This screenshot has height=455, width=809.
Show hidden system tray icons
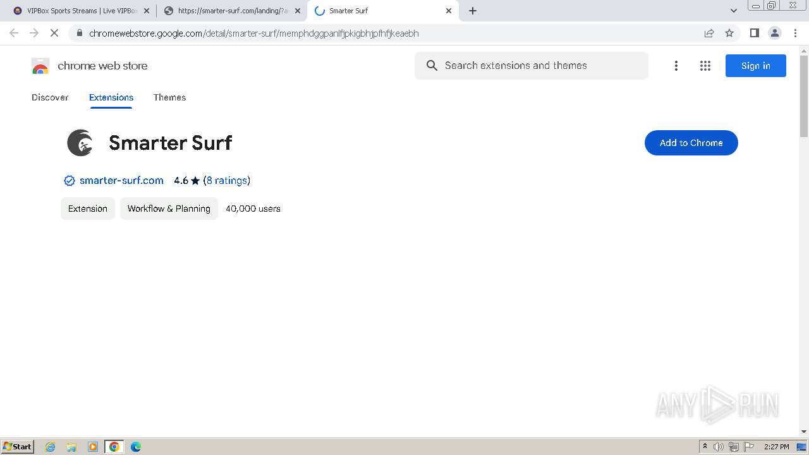pyautogui.click(x=705, y=447)
